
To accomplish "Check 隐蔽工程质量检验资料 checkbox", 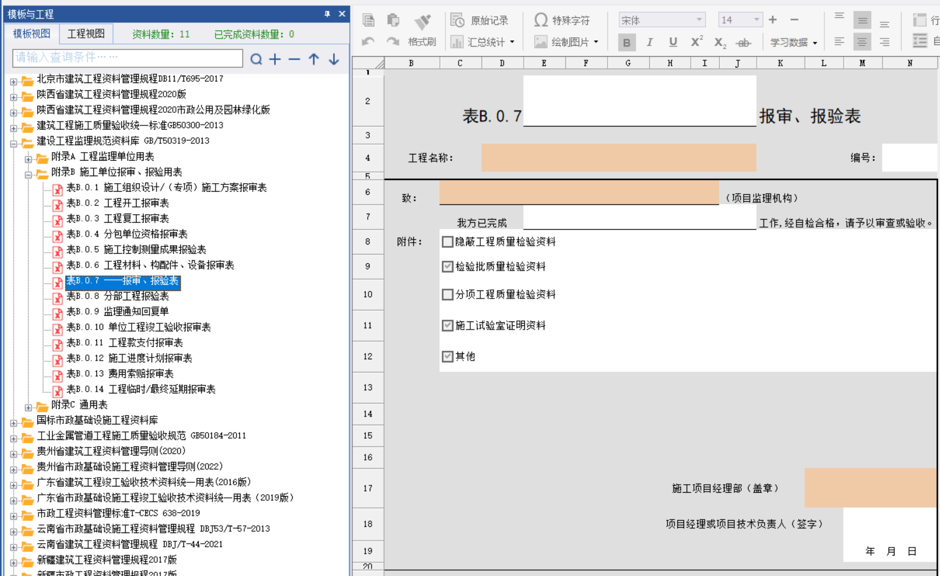I will coord(447,241).
